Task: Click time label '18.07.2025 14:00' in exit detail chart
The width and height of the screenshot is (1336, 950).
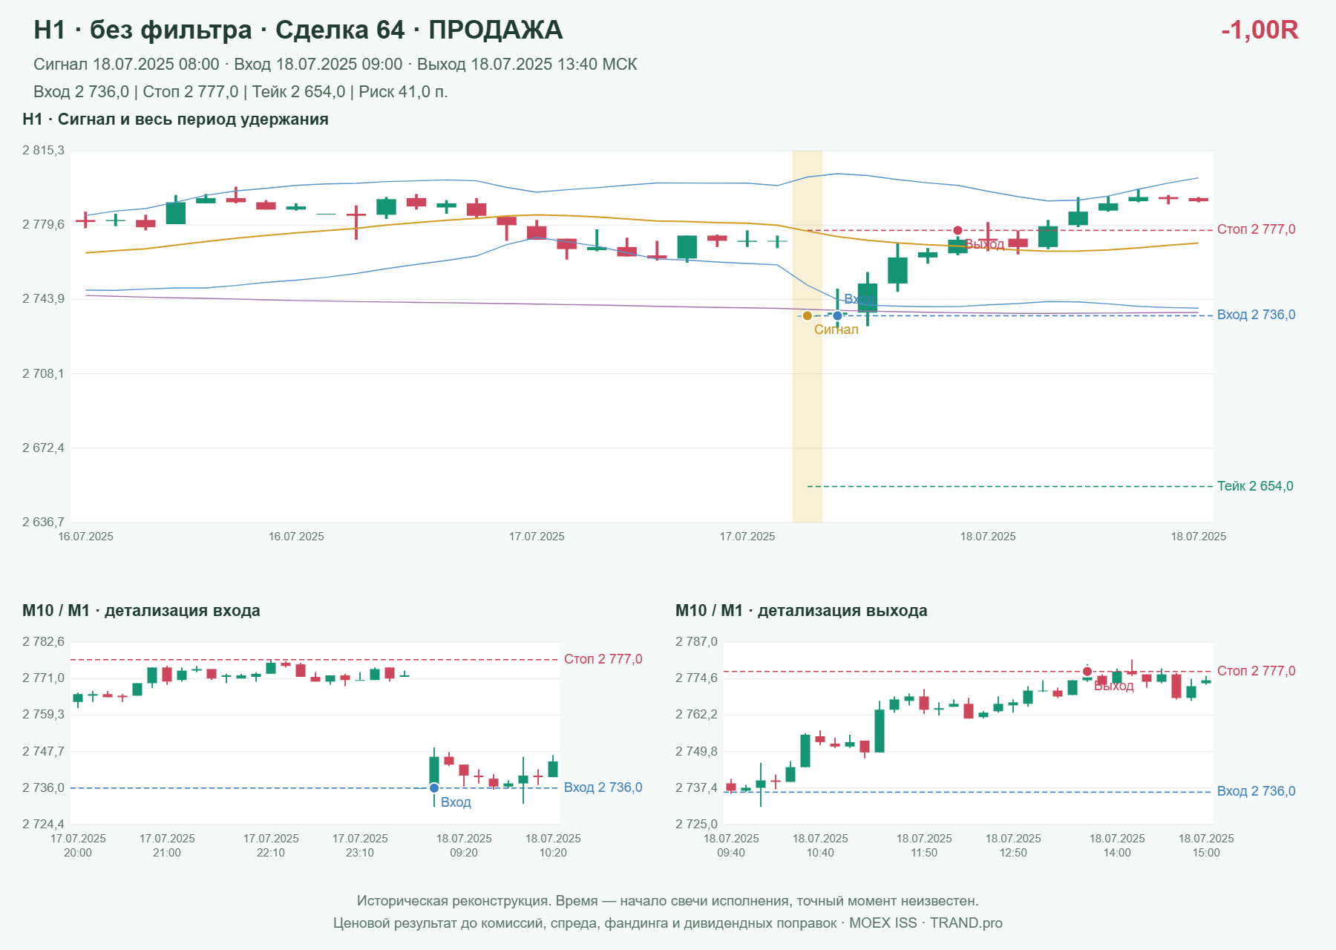Action: pos(1117,845)
